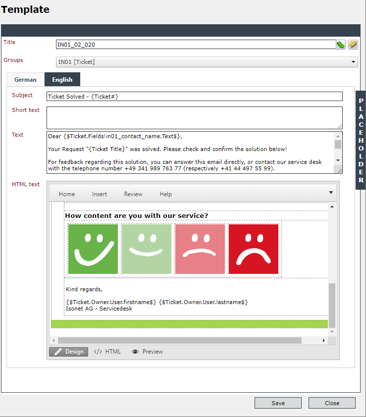Click the HTML editor horizontal scrollbar
Viewport: 366px width, 417px height.
click(x=180, y=340)
